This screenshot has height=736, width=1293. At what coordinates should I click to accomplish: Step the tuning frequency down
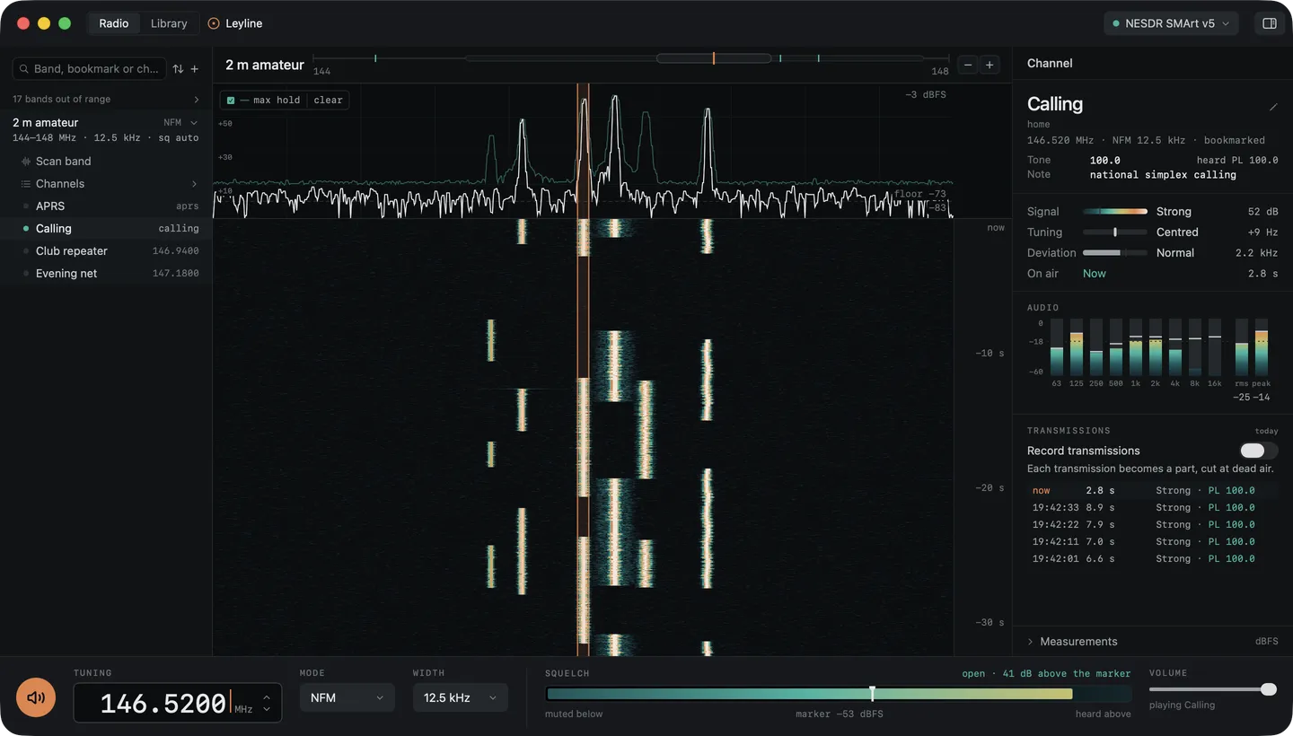[267, 709]
